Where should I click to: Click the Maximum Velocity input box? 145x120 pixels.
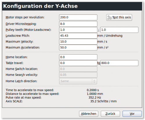pos(78,42)
